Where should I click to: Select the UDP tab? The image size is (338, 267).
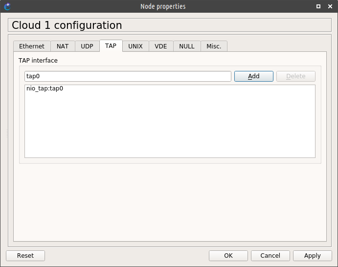pos(87,46)
